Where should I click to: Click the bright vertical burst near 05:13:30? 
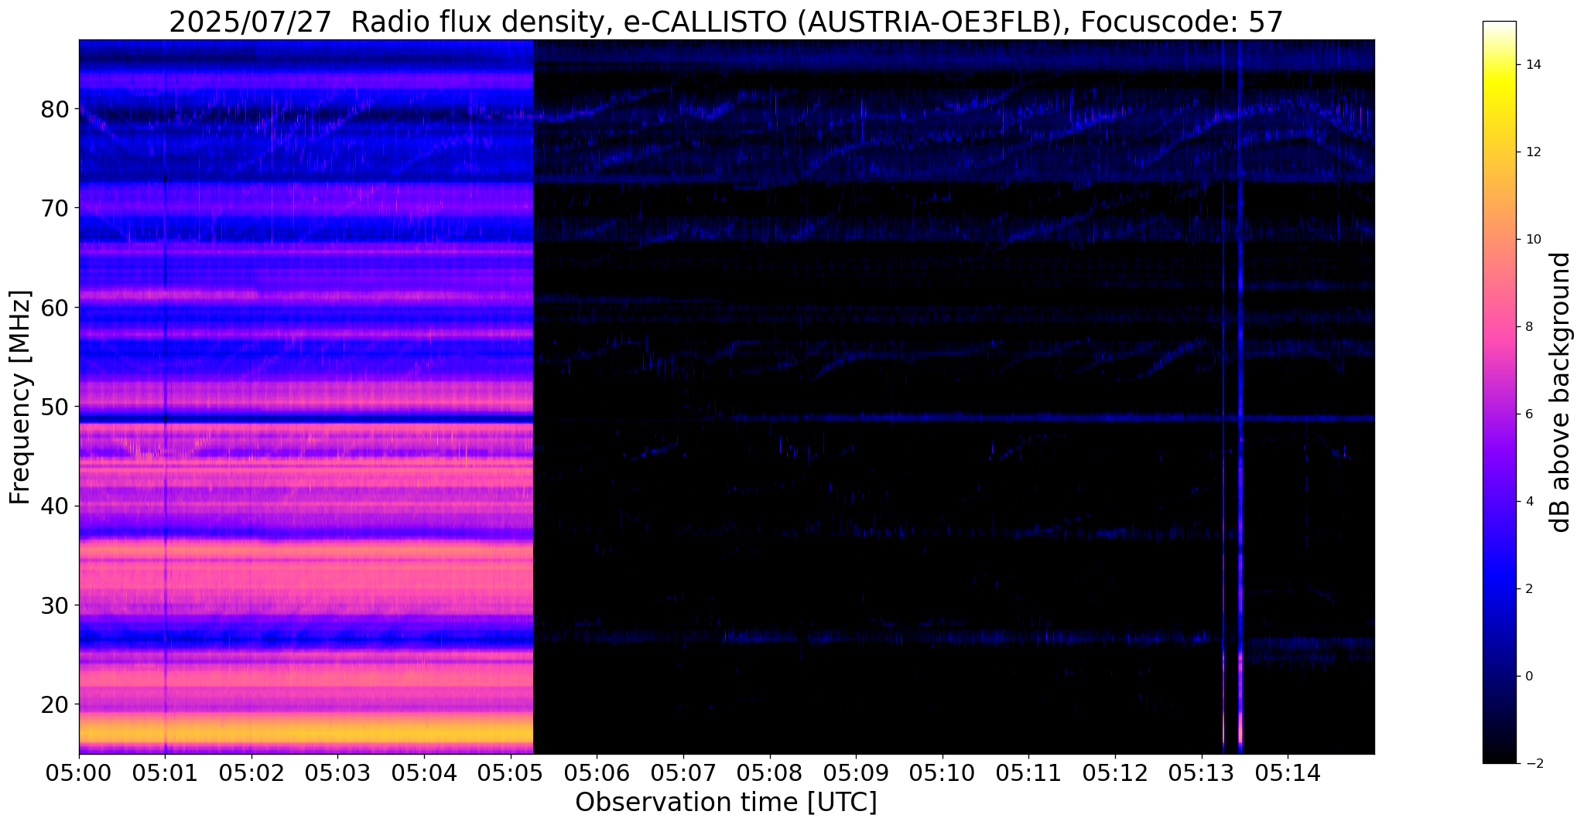point(1240,397)
